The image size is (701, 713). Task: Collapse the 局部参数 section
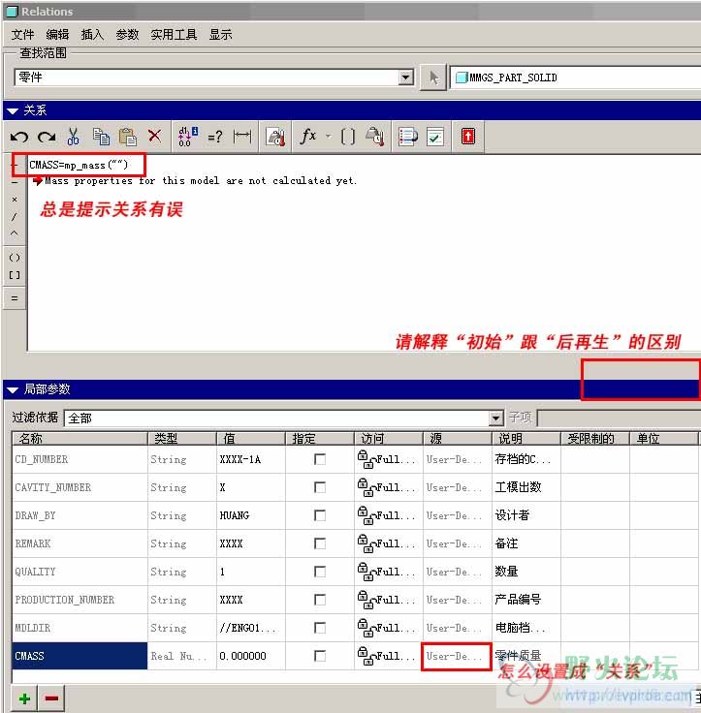tap(13, 390)
